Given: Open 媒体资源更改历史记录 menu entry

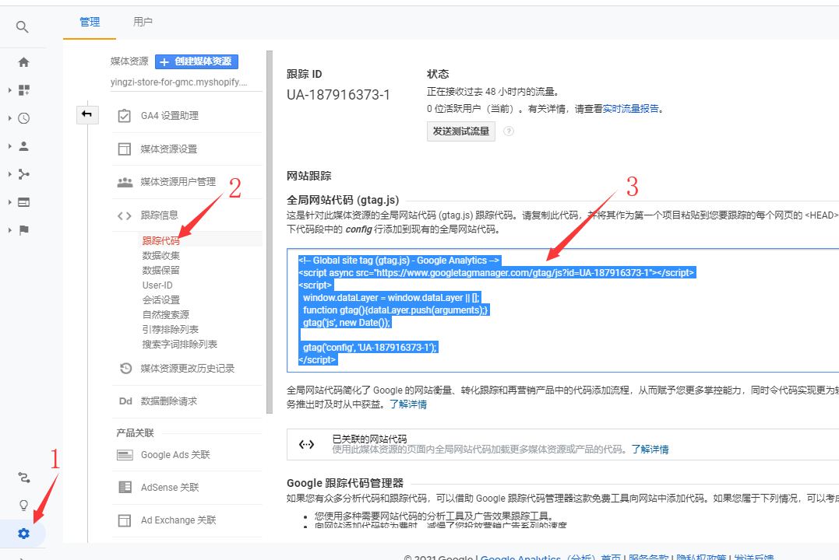Looking at the screenshot, I should pyautogui.click(x=187, y=368).
